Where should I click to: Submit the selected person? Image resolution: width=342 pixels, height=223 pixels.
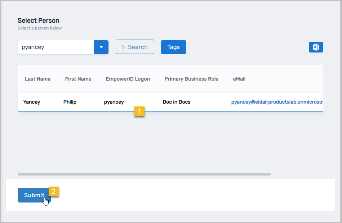[34, 195]
